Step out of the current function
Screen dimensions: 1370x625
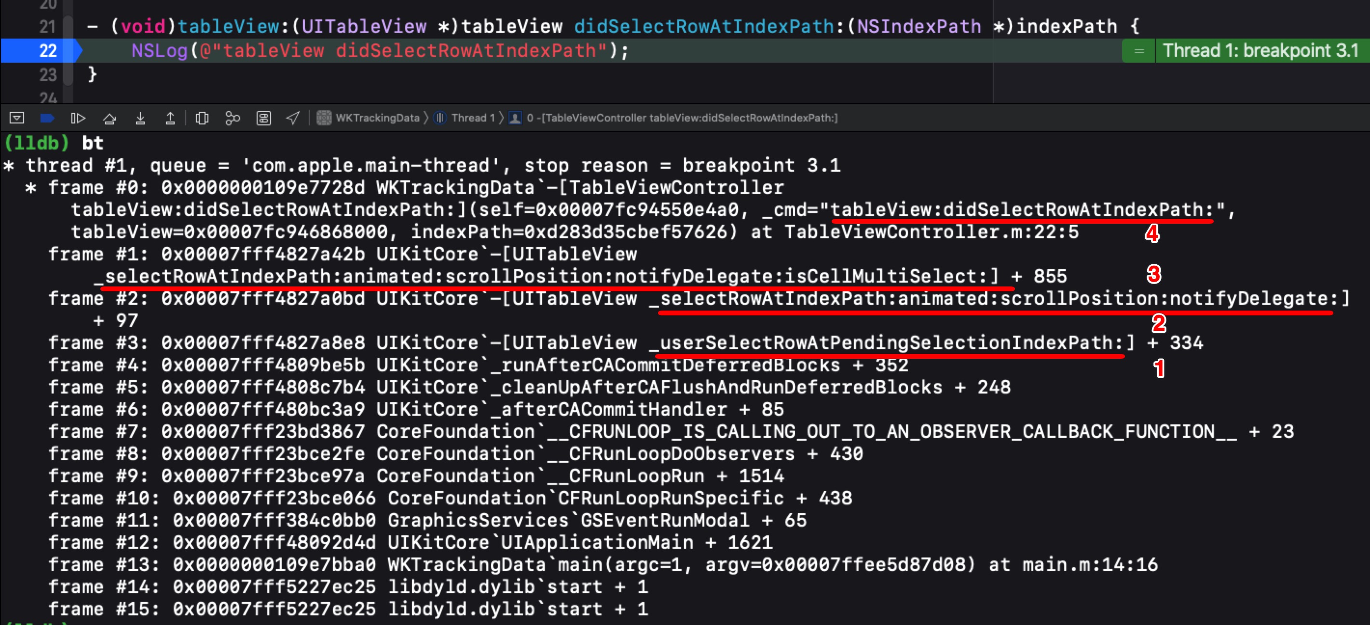[x=170, y=118]
